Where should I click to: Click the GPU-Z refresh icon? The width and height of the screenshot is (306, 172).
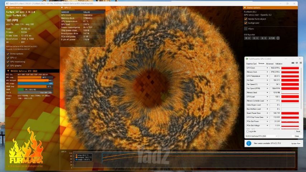click(x=297, y=63)
